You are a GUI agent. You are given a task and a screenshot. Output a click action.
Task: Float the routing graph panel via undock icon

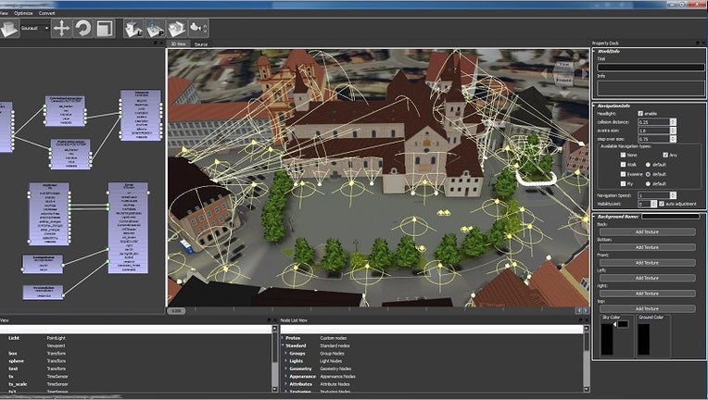tap(156, 43)
